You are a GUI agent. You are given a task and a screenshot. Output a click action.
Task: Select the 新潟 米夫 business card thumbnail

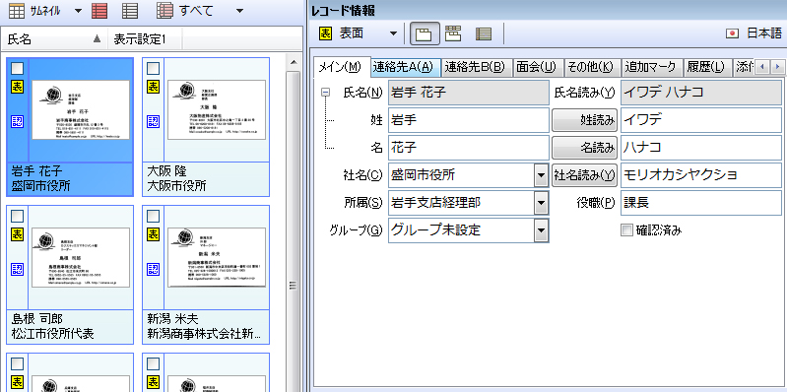pyautogui.click(x=217, y=257)
